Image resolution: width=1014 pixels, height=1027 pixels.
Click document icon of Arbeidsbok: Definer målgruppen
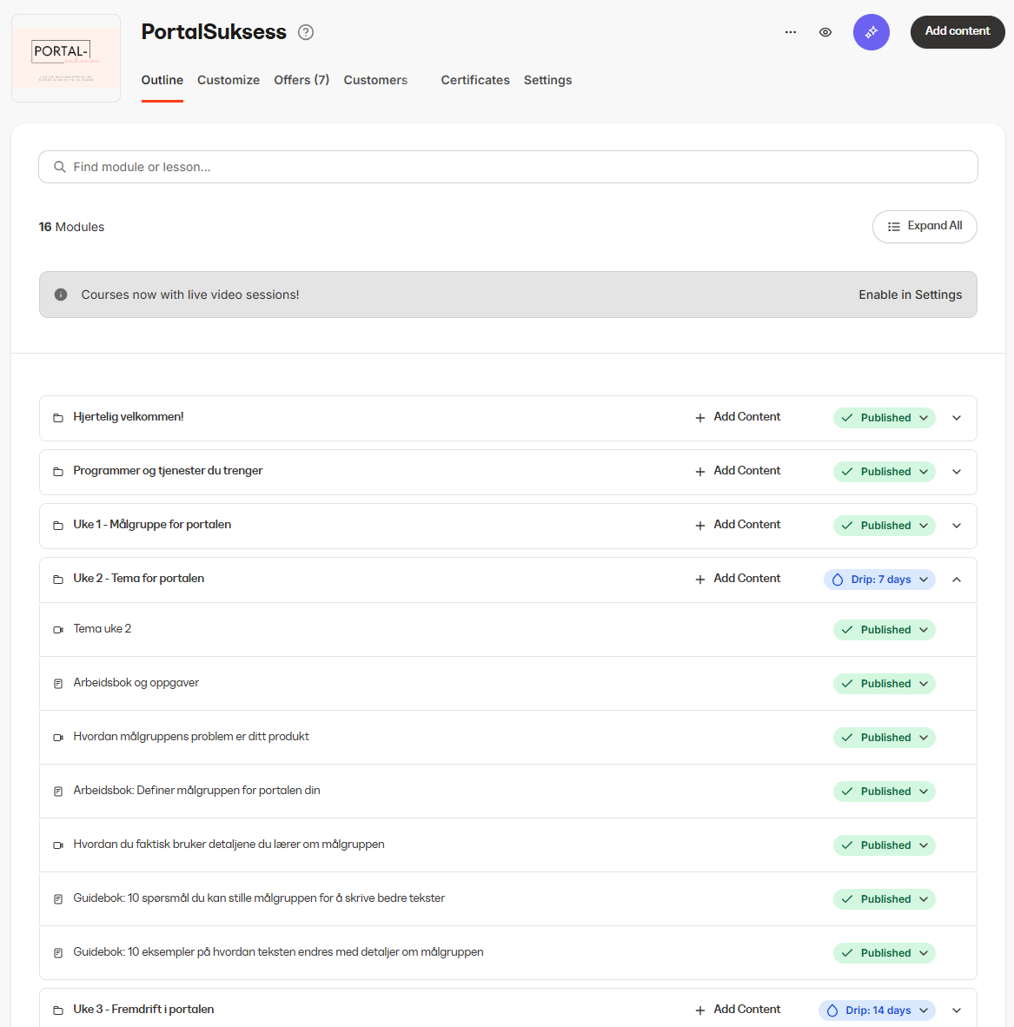click(x=58, y=792)
